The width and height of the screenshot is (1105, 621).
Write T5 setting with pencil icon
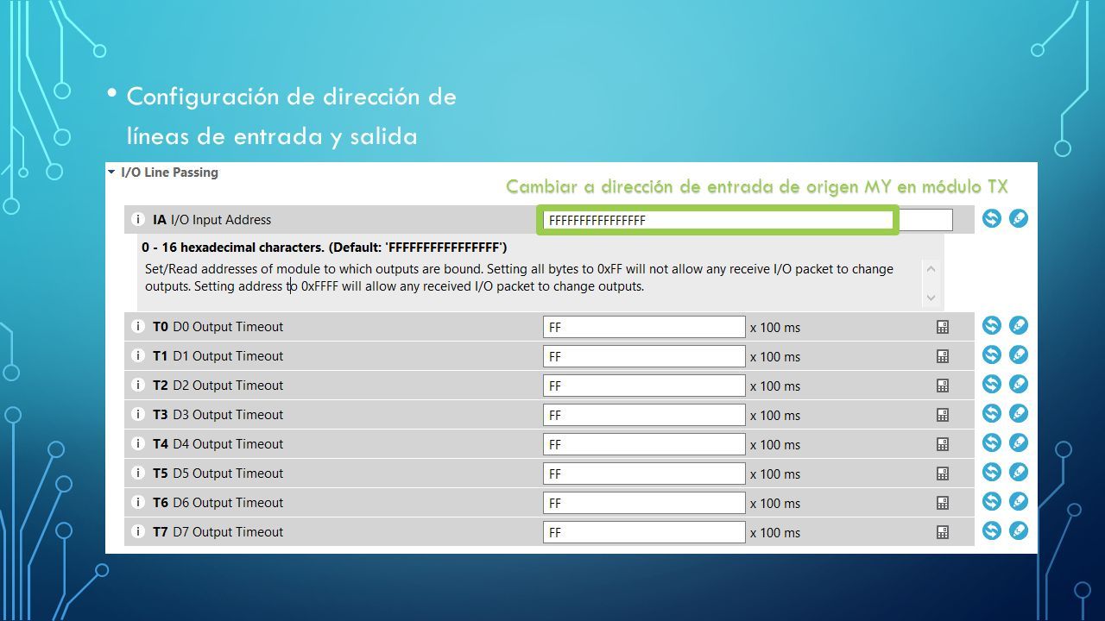tap(1019, 472)
